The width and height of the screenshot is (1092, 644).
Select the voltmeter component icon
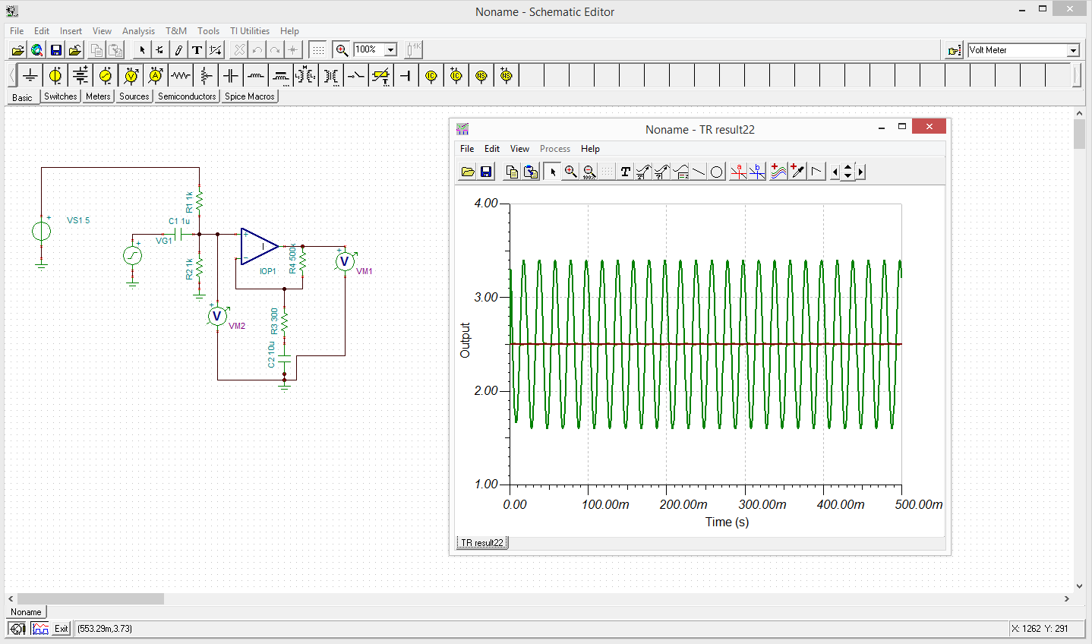131,75
